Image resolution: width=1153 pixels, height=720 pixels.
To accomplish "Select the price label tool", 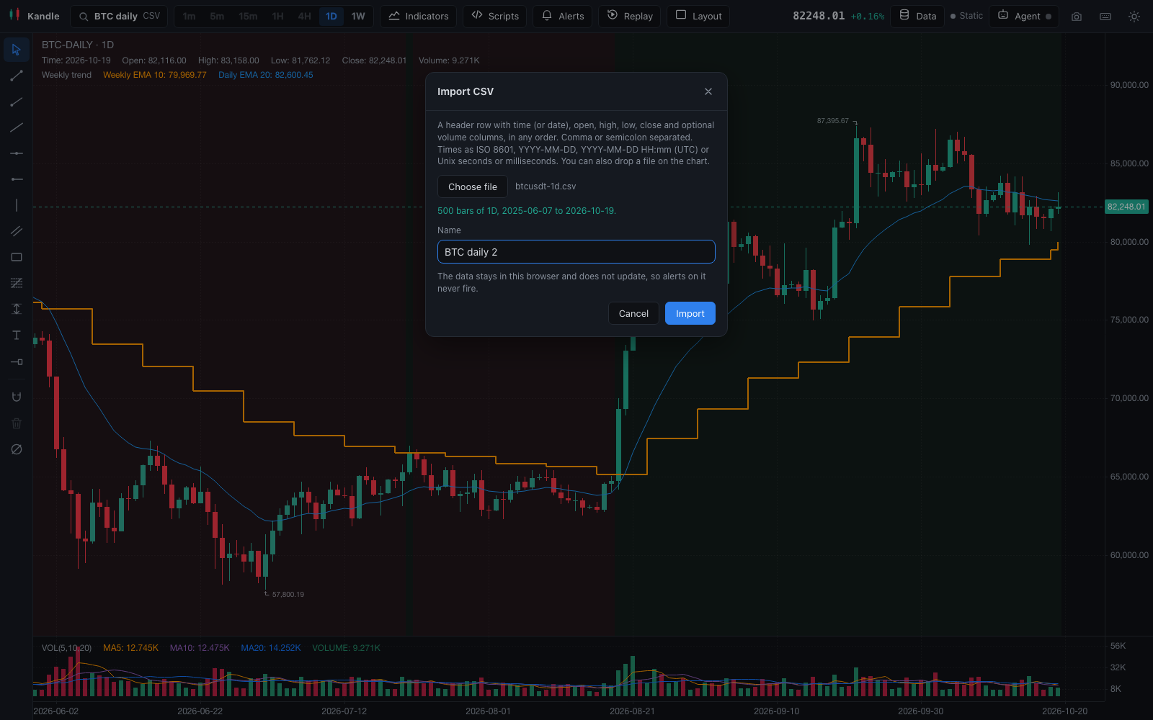I will point(17,361).
